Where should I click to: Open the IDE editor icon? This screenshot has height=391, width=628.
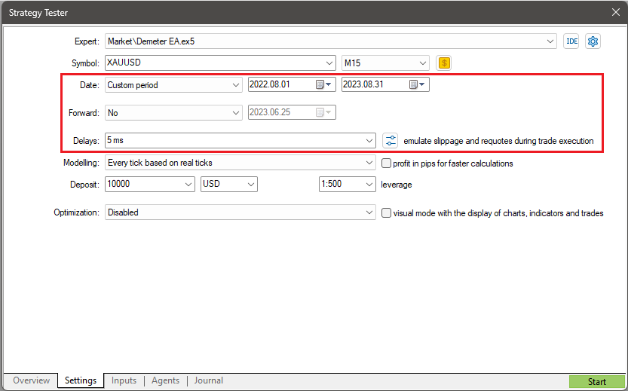point(571,41)
